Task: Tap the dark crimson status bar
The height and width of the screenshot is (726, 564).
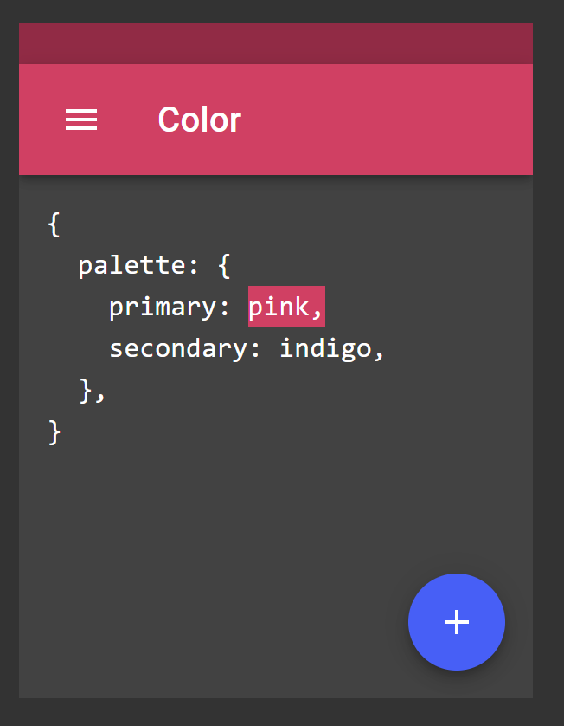Action: point(275,42)
